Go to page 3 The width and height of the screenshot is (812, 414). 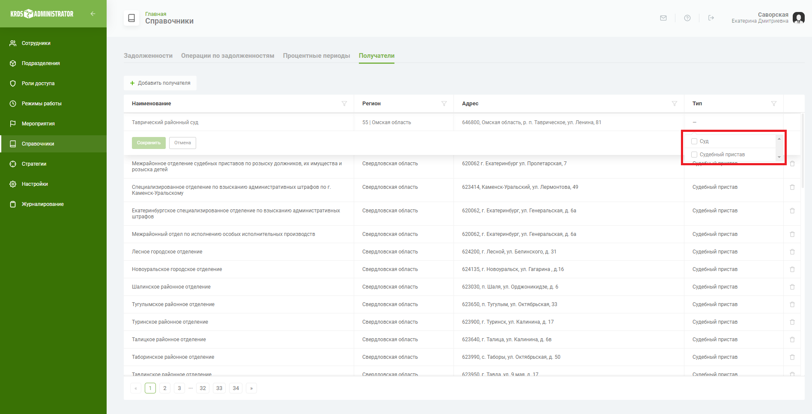tap(179, 388)
